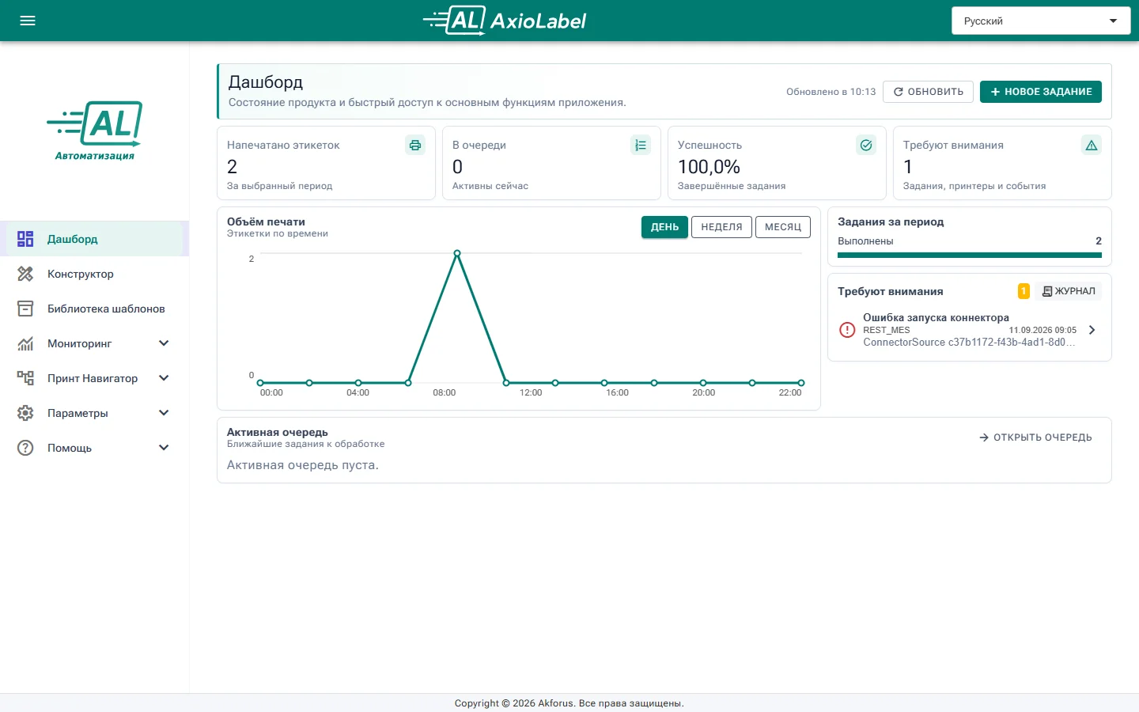Click the Мониторинг chart icon
Viewport: 1139px width, 712px height.
coord(25,343)
